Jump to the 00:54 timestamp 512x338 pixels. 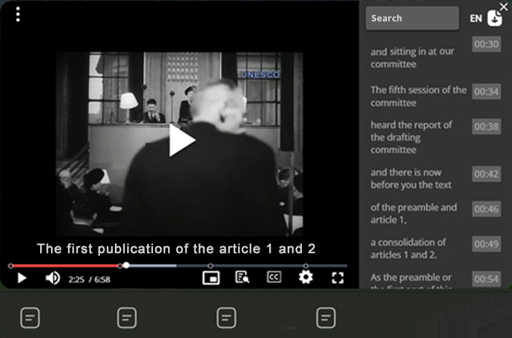[486, 279]
